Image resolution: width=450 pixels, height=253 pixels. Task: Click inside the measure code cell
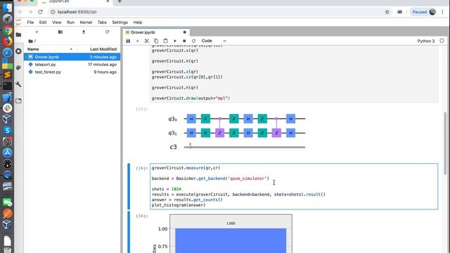[x=294, y=186]
